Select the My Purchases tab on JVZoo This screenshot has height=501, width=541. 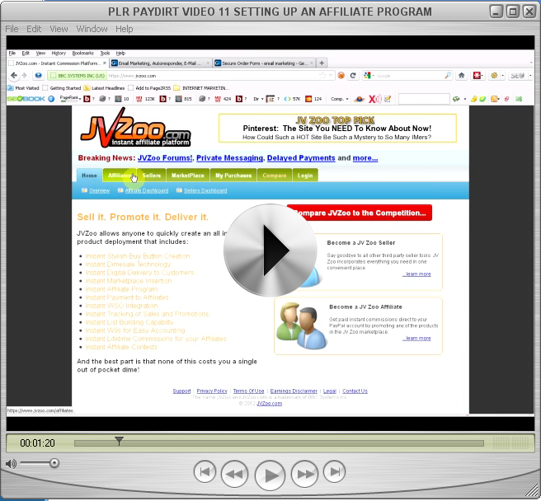pos(233,176)
